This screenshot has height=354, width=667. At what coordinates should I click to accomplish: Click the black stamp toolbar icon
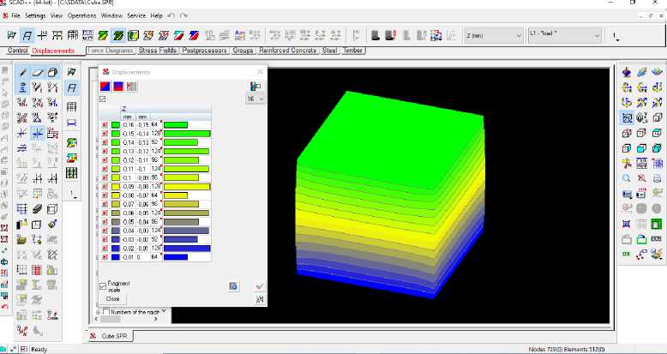[376, 35]
